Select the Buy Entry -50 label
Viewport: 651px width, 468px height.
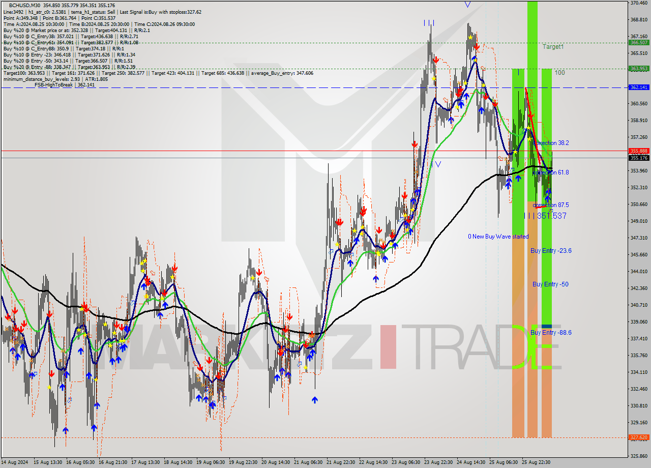(550, 284)
